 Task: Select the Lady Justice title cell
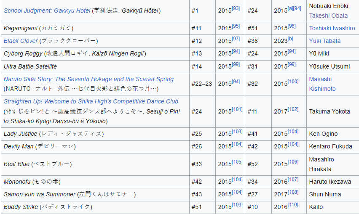coord(95,134)
